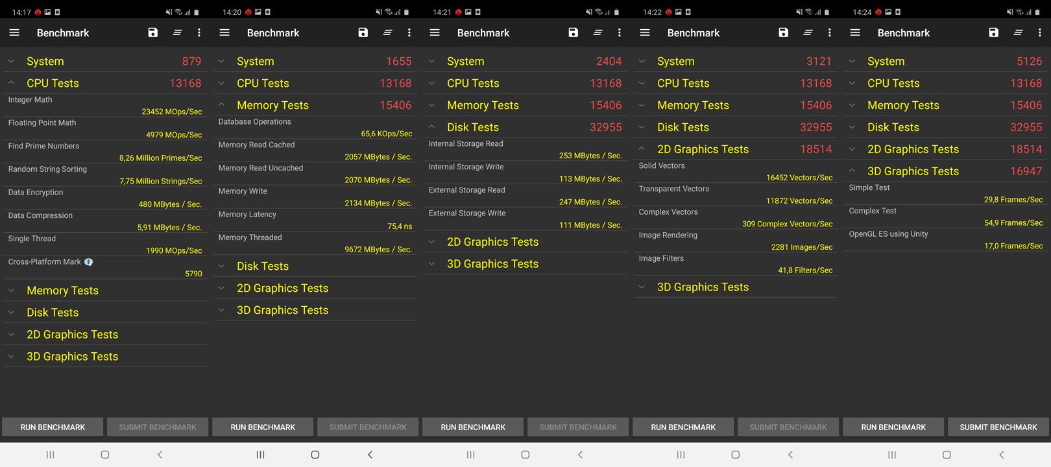This screenshot has height=467, width=1051.
Task: Open the three-dot overflow menu on the 14:24 screen
Action: coord(1040,32)
